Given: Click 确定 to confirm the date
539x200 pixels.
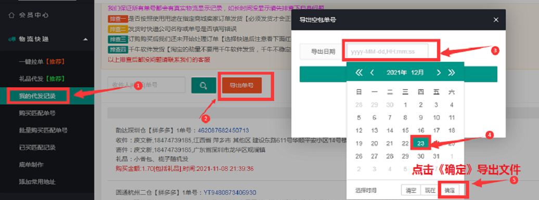Looking at the screenshot, I should [x=449, y=190].
